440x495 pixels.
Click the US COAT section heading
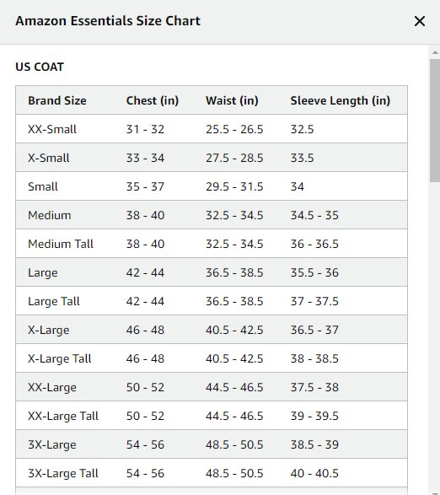tap(40, 67)
